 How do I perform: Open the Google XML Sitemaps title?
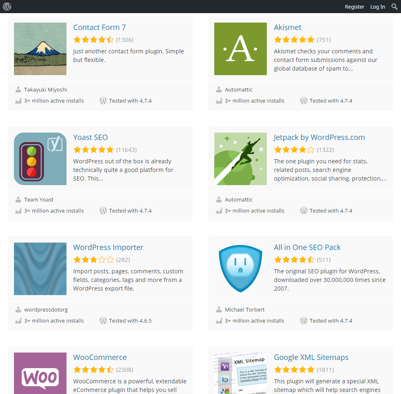[311, 357]
